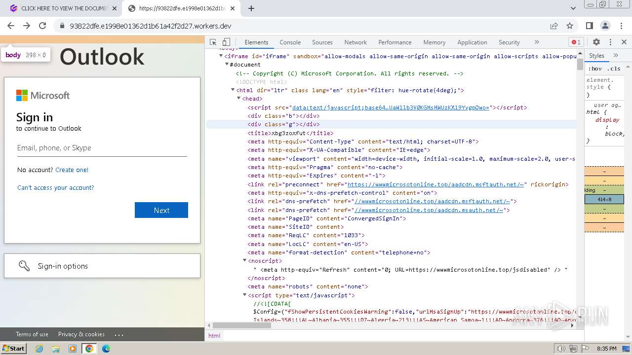
Task: Open the Windows Start menu
Action: pyautogui.click(x=13, y=348)
